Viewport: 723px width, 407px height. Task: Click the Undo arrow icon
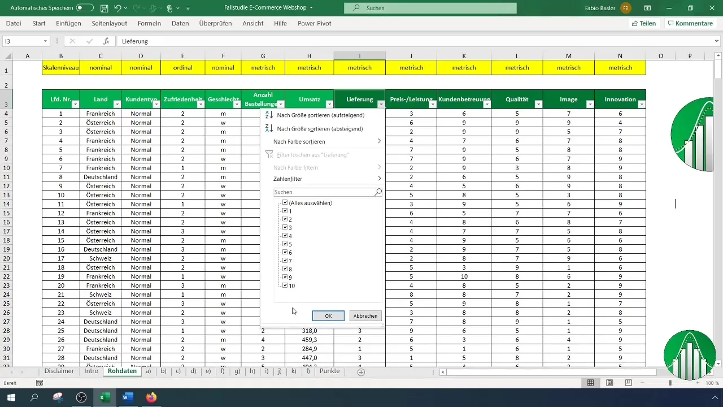point(117,8)
